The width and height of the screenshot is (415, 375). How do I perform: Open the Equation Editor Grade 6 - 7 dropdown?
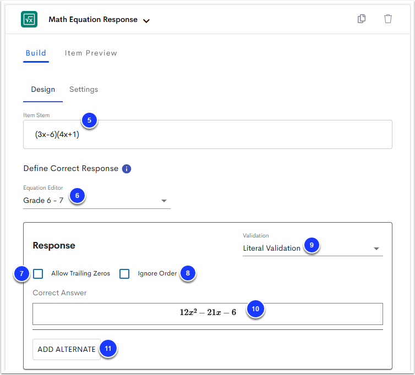tap(97, 201)
